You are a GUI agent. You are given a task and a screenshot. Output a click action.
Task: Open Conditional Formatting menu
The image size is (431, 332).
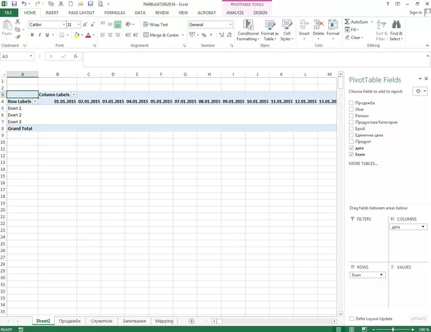pos(247,31)
